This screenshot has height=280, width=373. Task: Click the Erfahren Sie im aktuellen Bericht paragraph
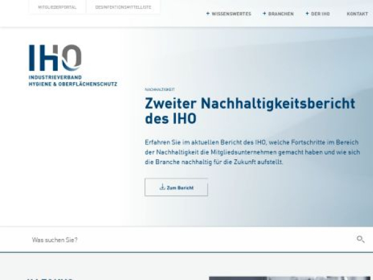pos(252,152)
